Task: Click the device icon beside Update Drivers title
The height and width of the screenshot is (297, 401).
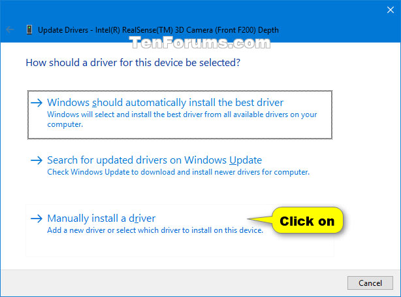Action: tap(29, 29)
